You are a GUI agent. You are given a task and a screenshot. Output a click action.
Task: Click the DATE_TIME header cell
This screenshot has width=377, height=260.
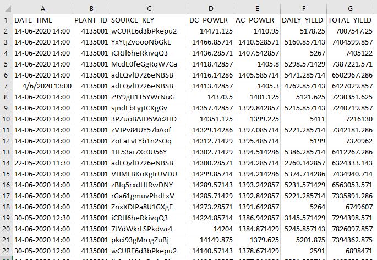[x=42, y=20]
